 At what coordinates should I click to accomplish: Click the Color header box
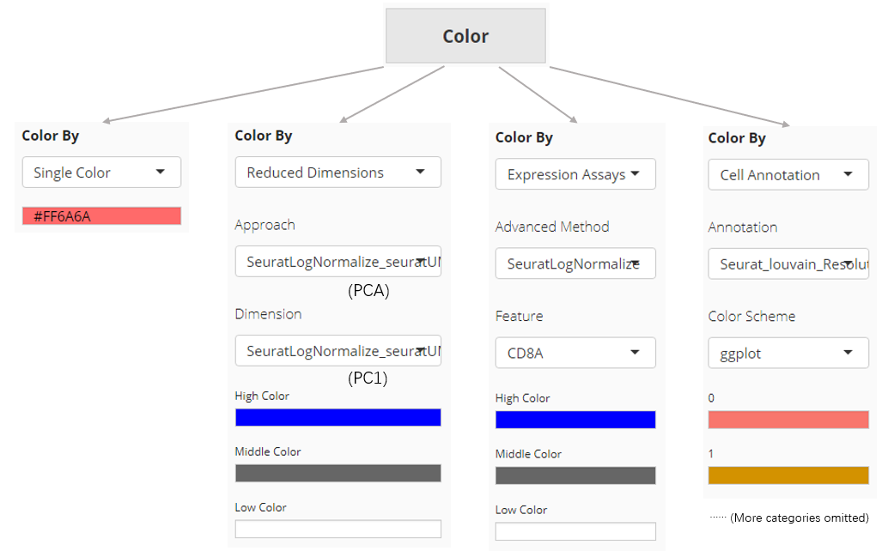tap(465, 36)
